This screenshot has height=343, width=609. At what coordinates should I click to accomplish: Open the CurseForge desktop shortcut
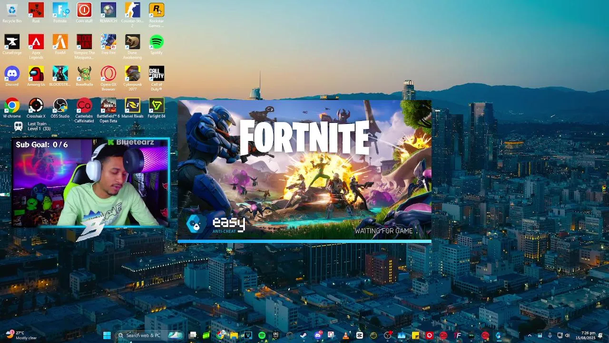[12, 45]
